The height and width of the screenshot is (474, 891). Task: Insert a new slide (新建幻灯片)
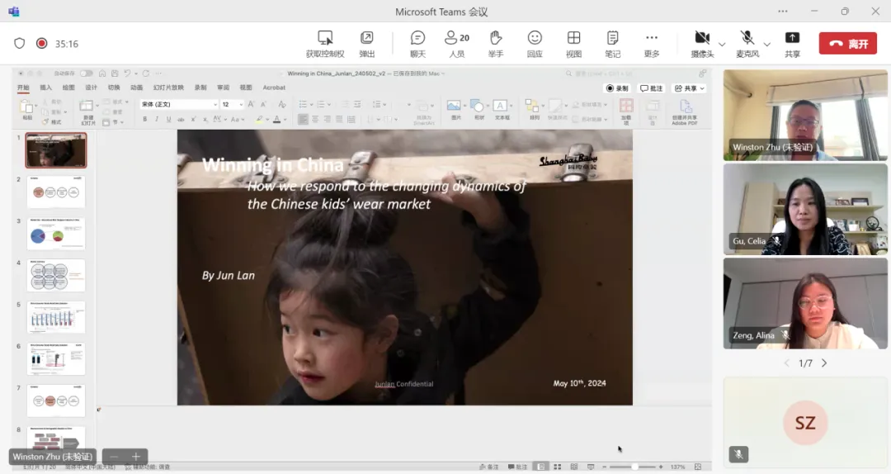coord(87,111)
